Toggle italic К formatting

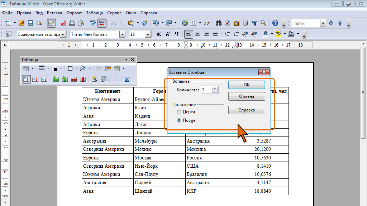168,34
